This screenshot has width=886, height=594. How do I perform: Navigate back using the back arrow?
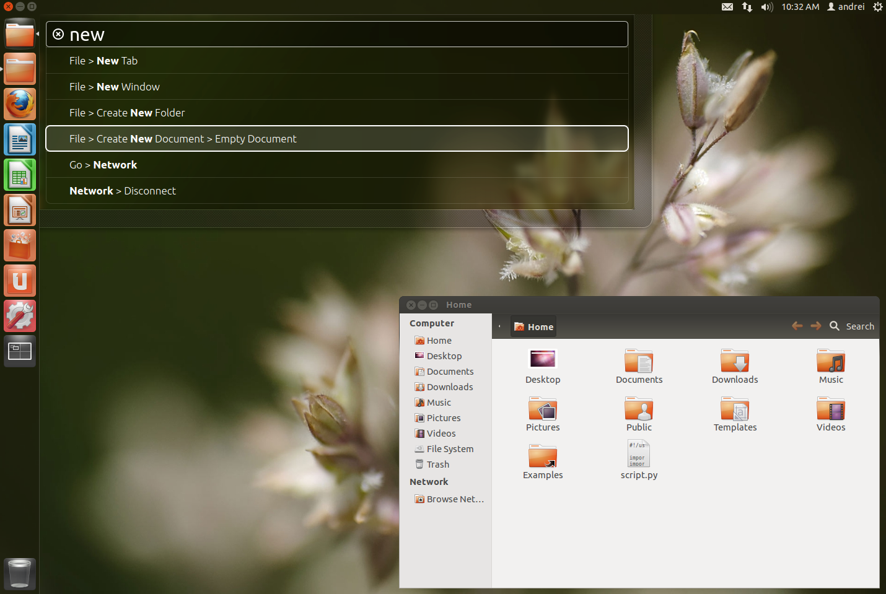point(797,325)
